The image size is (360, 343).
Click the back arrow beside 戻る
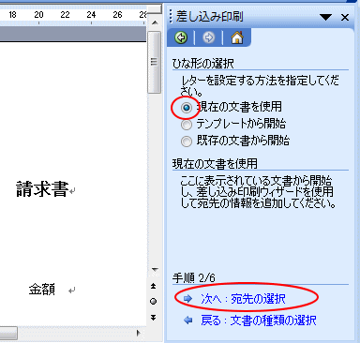187,320
